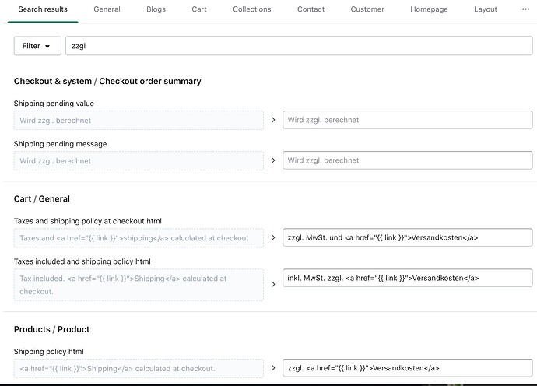Screen dimensions: 537x386
Task: Click arrow beside Taxes included shipping policy
Action: 273,284
